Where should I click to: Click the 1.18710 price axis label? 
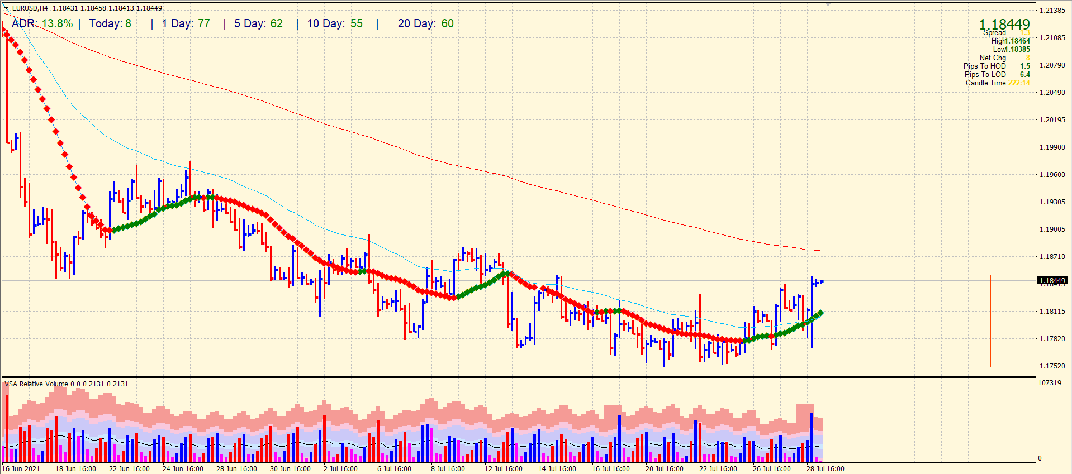[x=1052, y=257]
